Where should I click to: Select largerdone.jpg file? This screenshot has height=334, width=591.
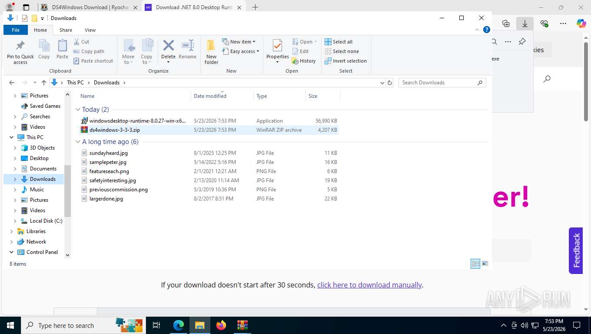coord(209,199)
